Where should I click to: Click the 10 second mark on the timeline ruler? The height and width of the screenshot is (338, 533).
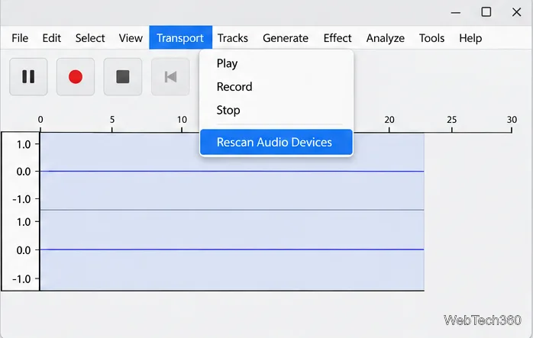click(x=182, y=120)
